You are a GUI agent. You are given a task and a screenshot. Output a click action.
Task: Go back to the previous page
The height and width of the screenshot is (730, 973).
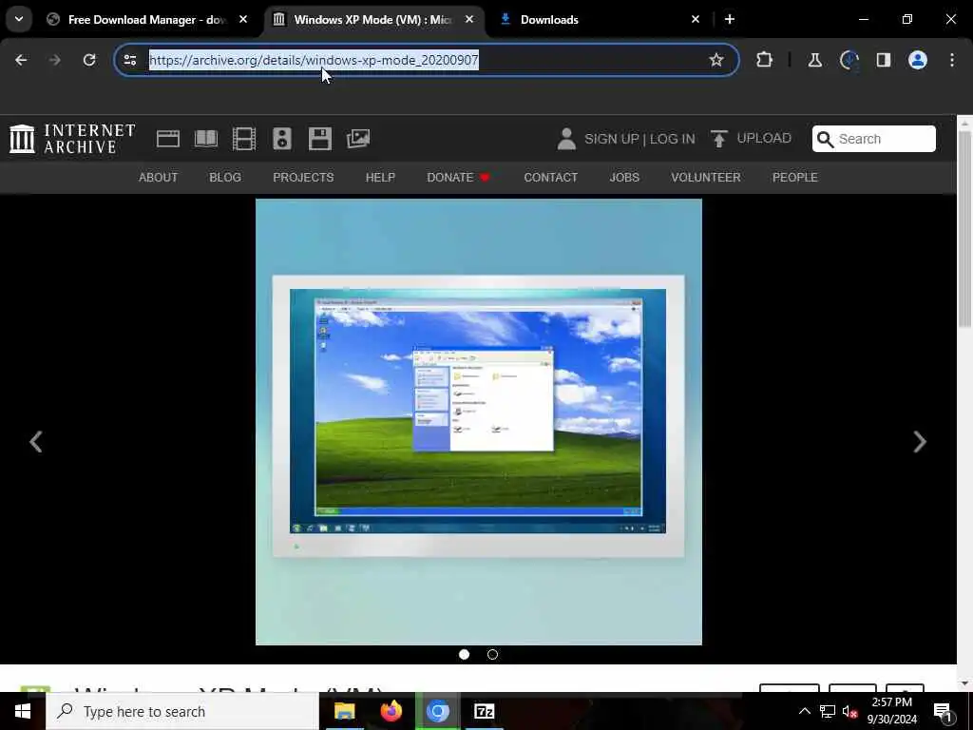21,60
